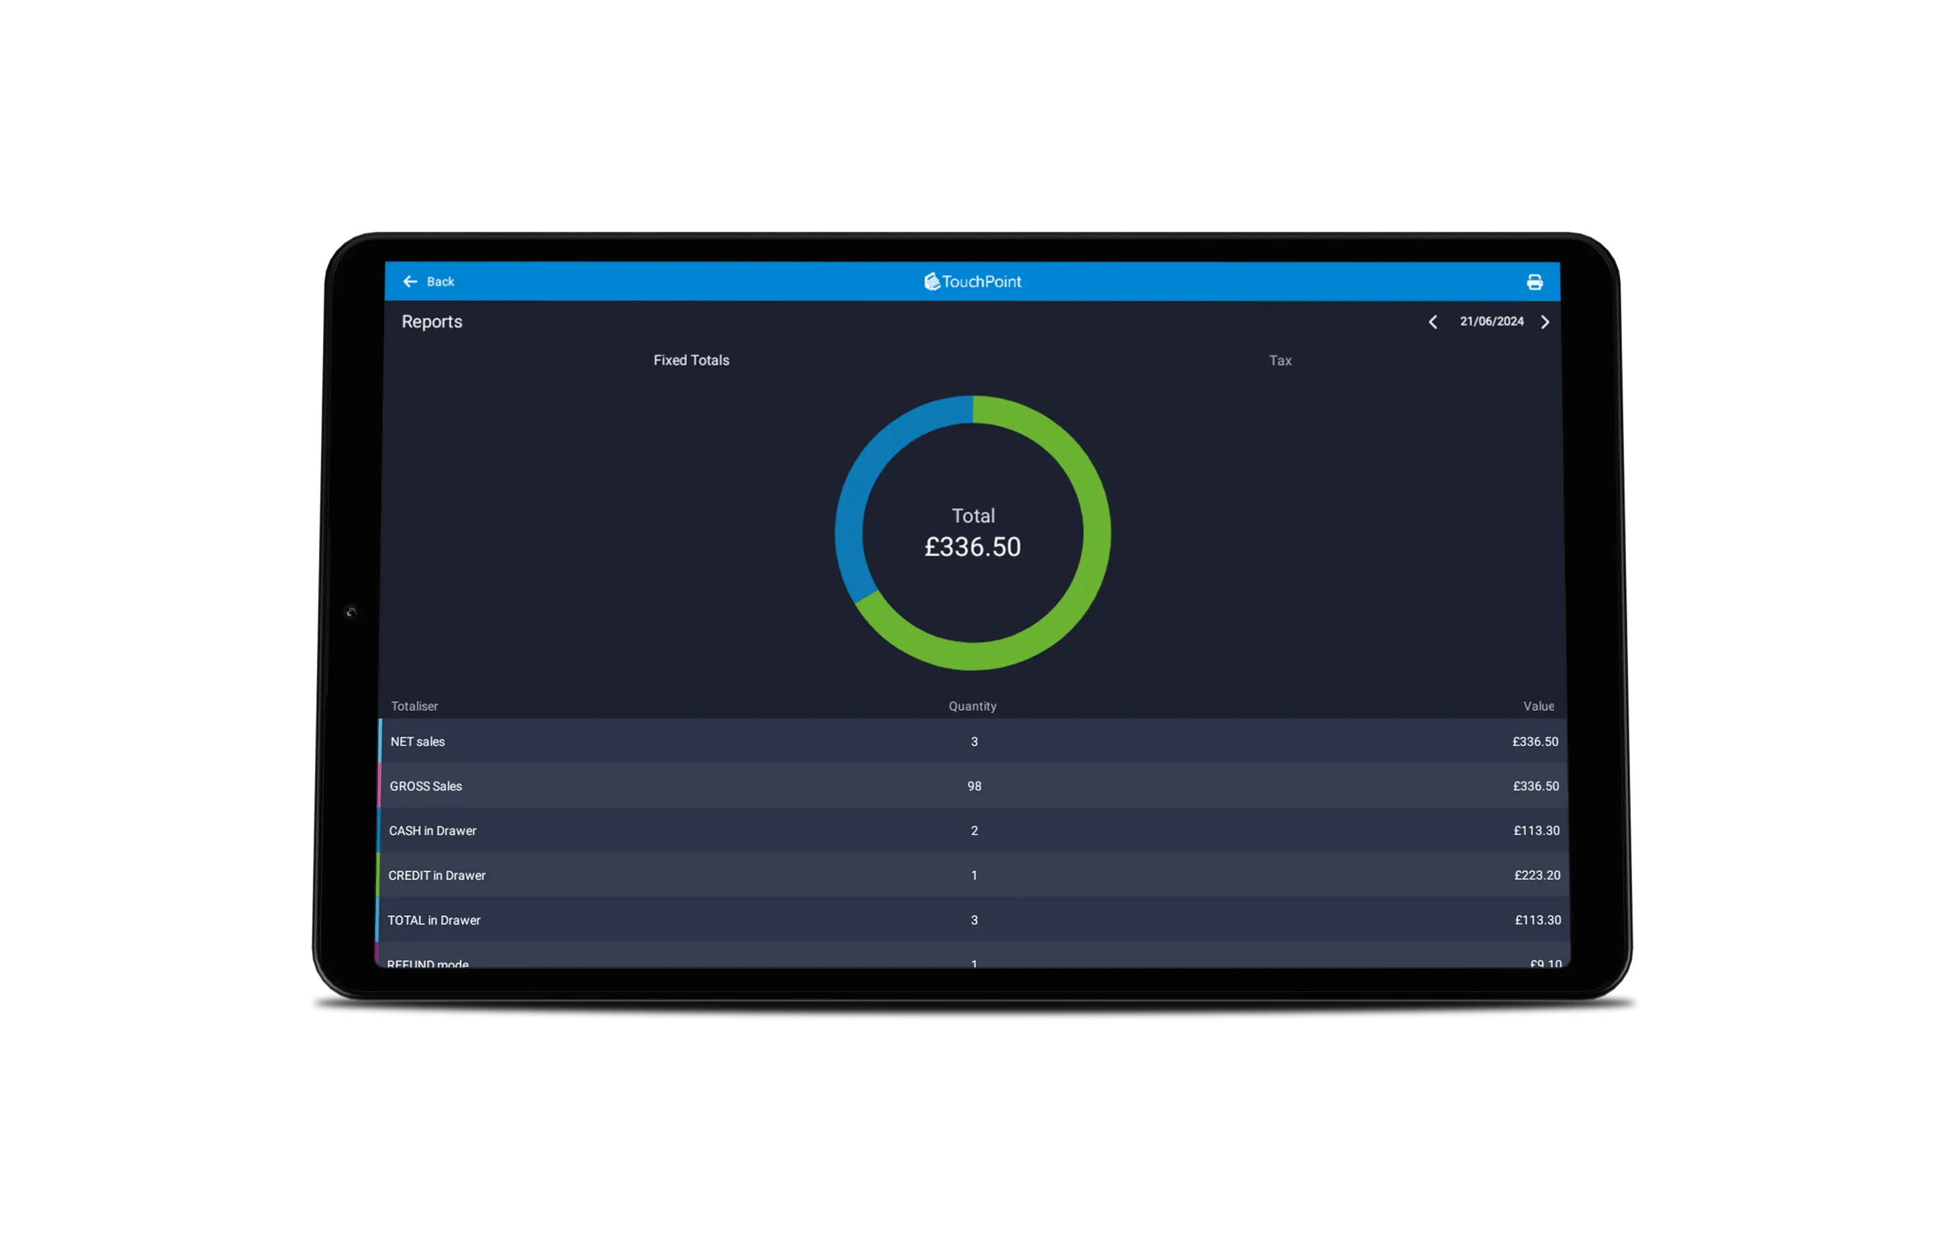Click the Reports heading

point(432,322)
